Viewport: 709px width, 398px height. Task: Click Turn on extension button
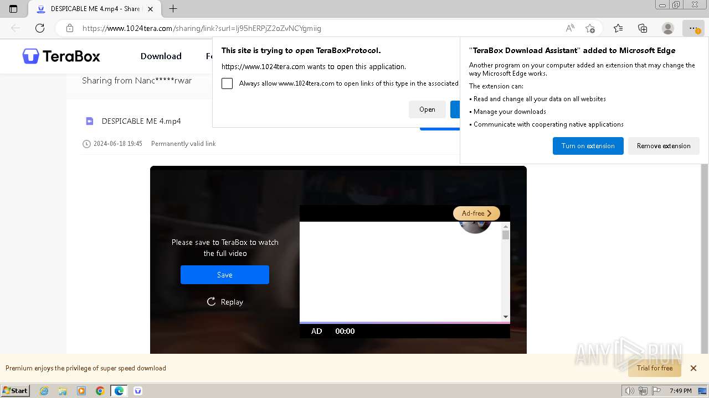point(588,146)
